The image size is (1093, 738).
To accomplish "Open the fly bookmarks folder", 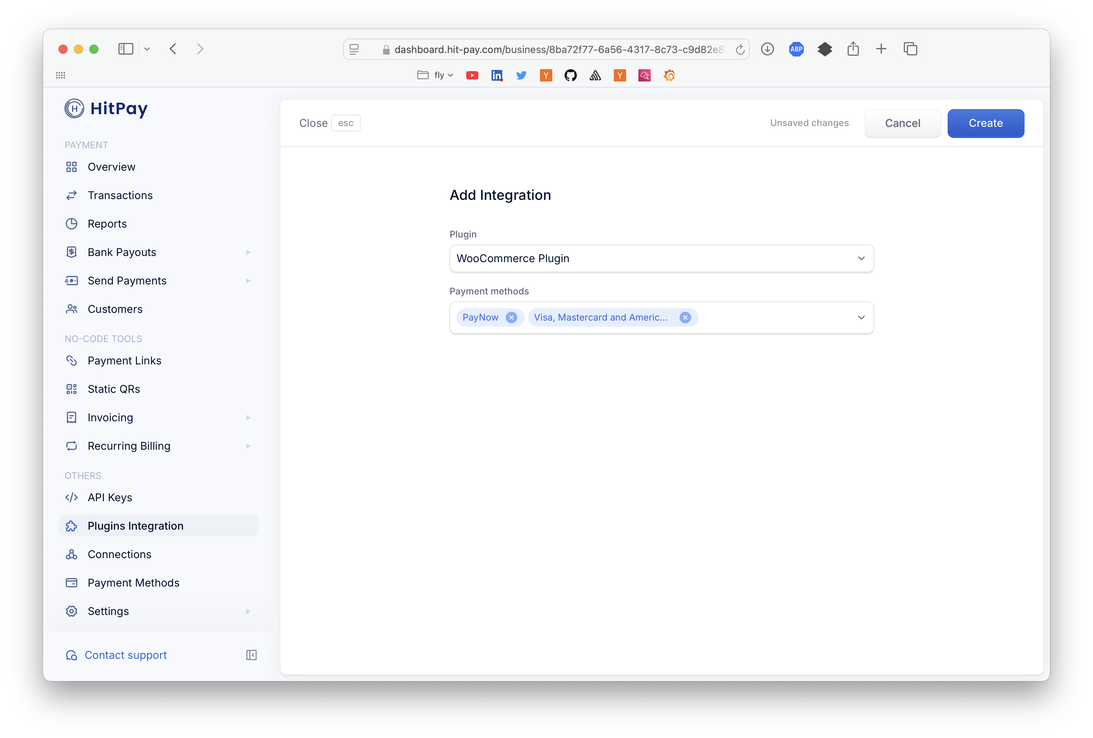I will point(435,75).
